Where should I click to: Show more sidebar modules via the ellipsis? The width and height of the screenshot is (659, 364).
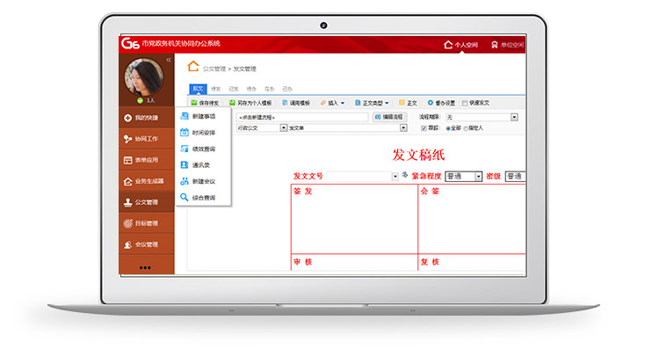click(x=145, y=267)
